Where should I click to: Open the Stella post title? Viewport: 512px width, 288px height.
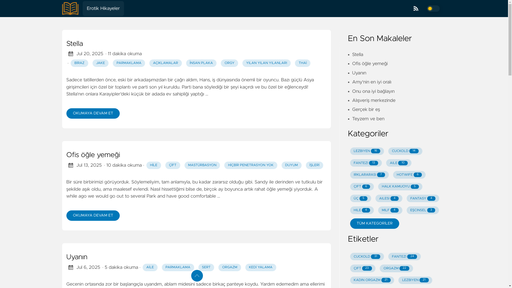click(75, 44)
